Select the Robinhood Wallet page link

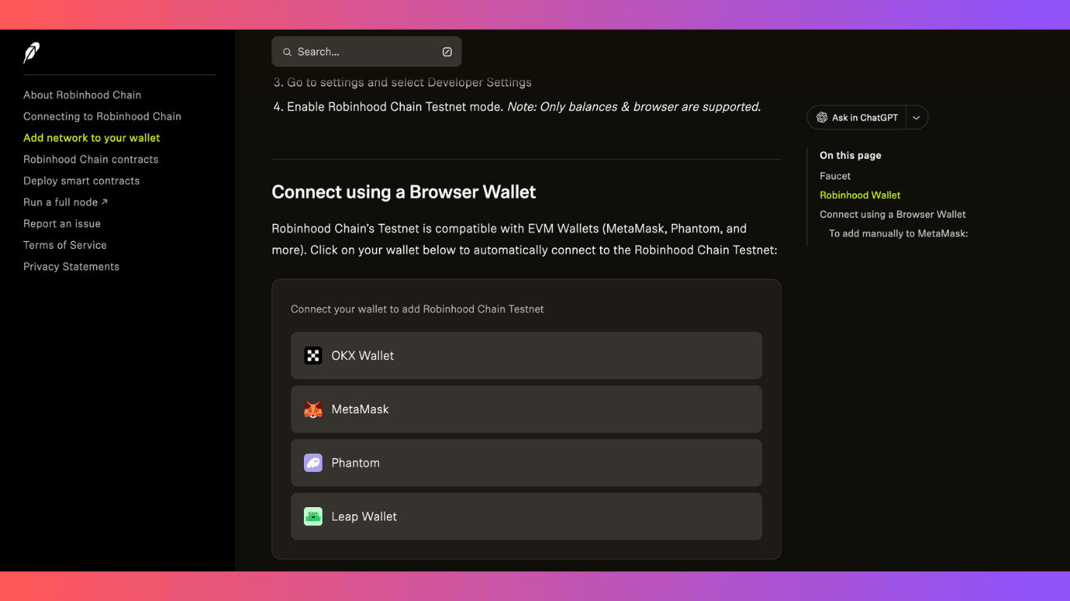[x=859, y=195]
